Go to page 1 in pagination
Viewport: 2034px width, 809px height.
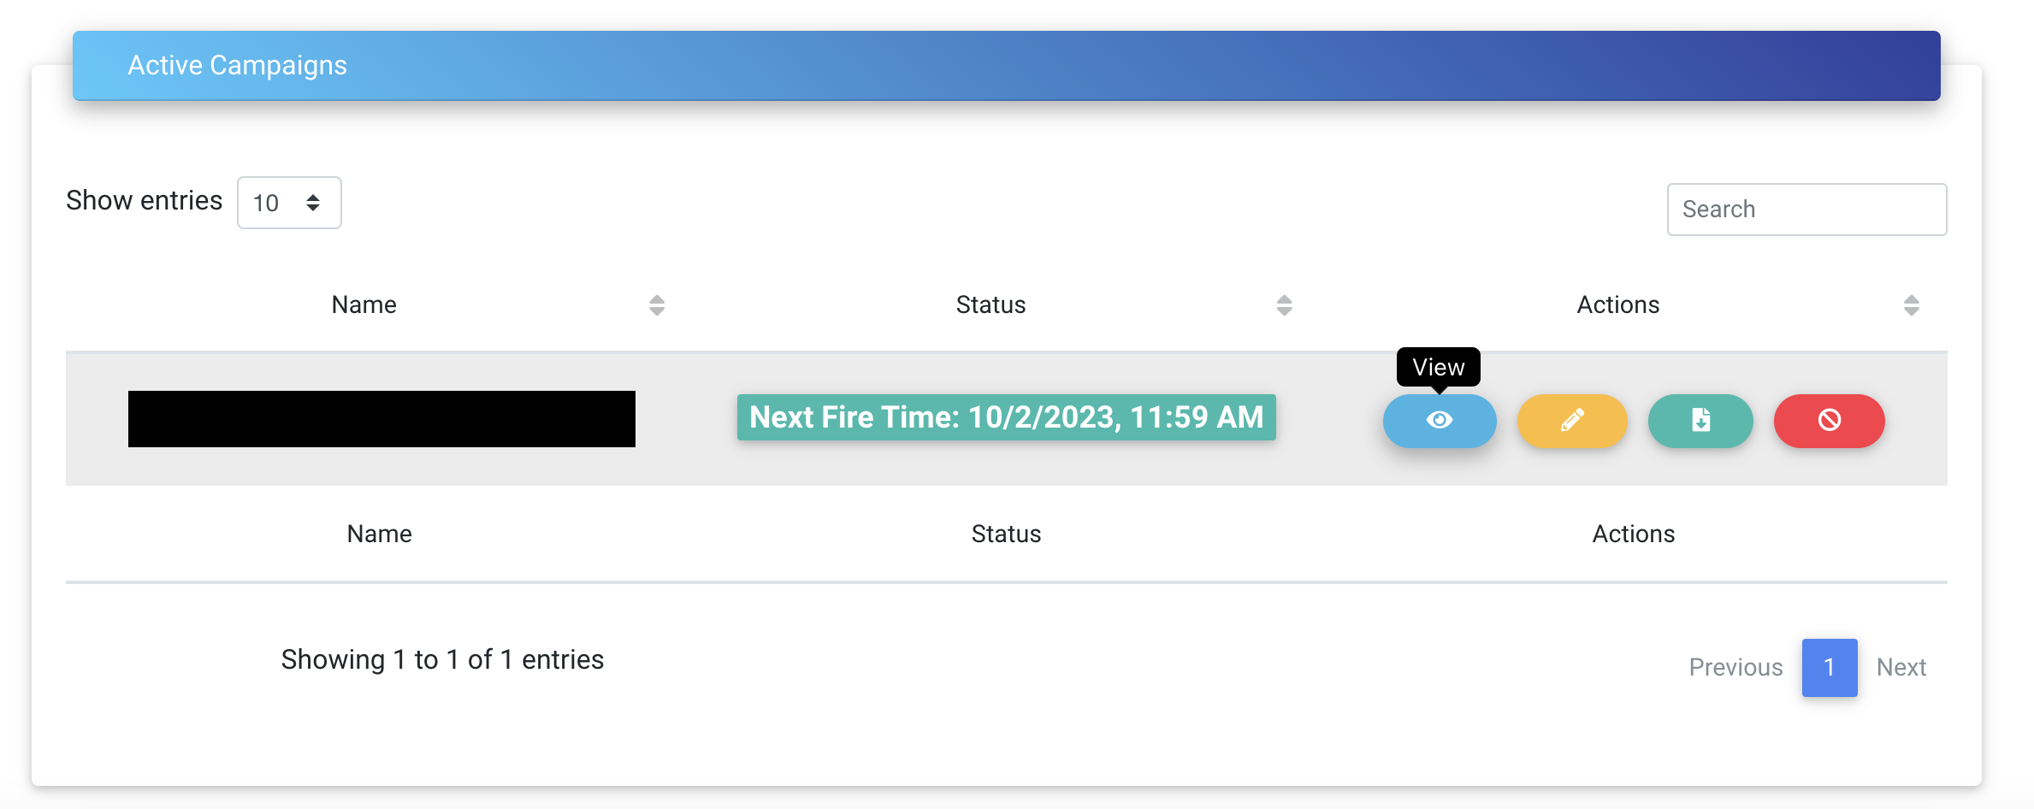point(1829,667)
